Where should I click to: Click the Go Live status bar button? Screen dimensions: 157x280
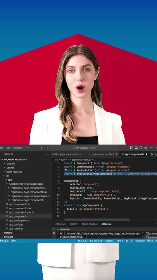pyautogui.click(x=152, y=241)
